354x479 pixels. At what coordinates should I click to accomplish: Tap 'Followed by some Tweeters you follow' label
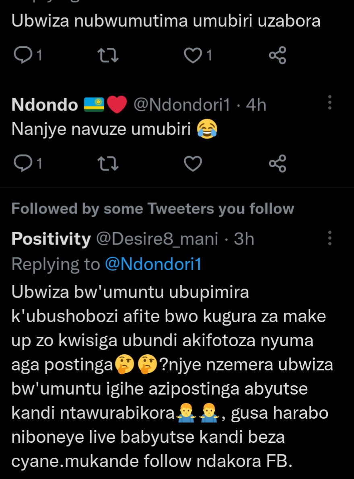153,209
